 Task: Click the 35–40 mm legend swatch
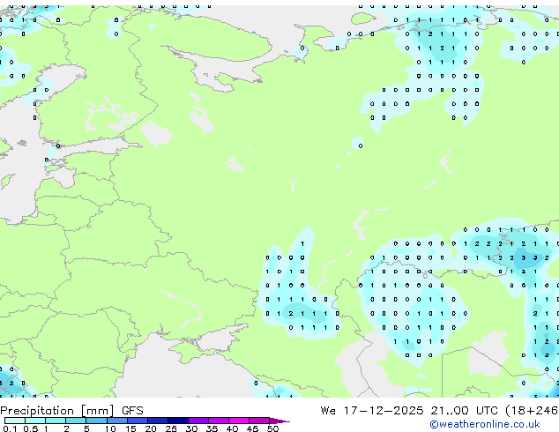point(219,421)
